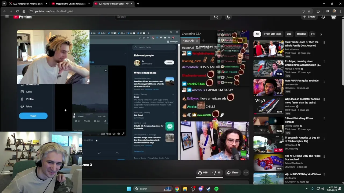Select the xQc filter chip
The width and height of the screenshot is (344, 193).
pyautogui.click(x=289, y=34)
